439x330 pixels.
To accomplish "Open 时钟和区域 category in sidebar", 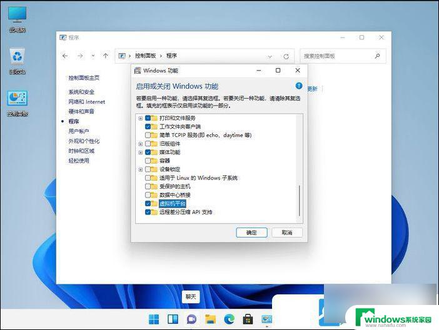I will point(81,151).
